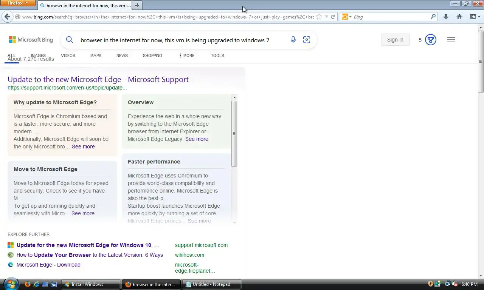Expand the MORE search categories menu
Screen dimensions: 484x290
pyautogui.click(x=186, y=56)
